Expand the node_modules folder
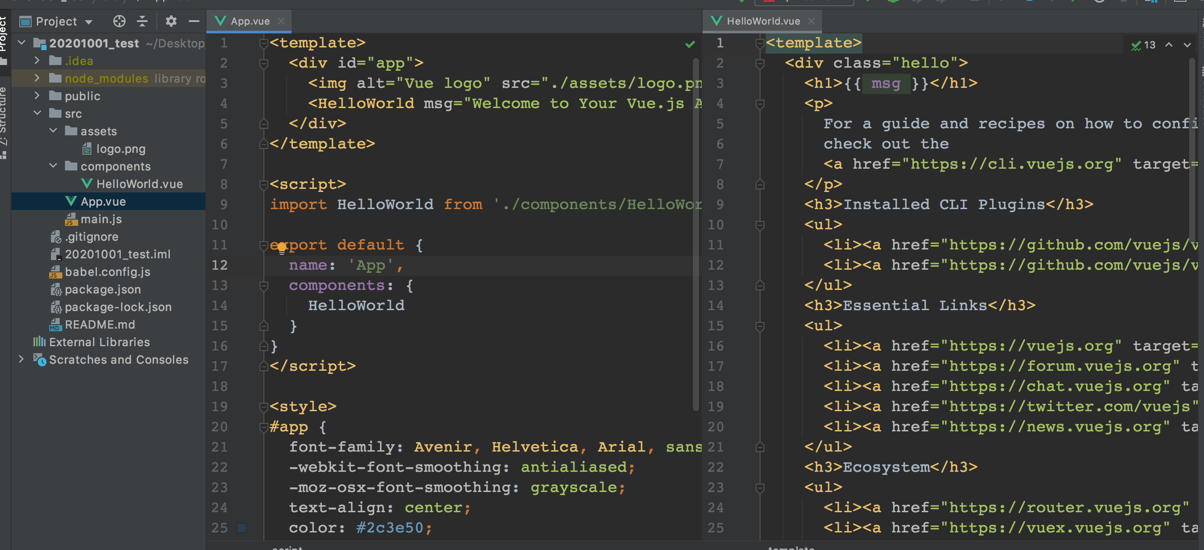Screen dimensions: 1204x550 click(x=37, y=78)
